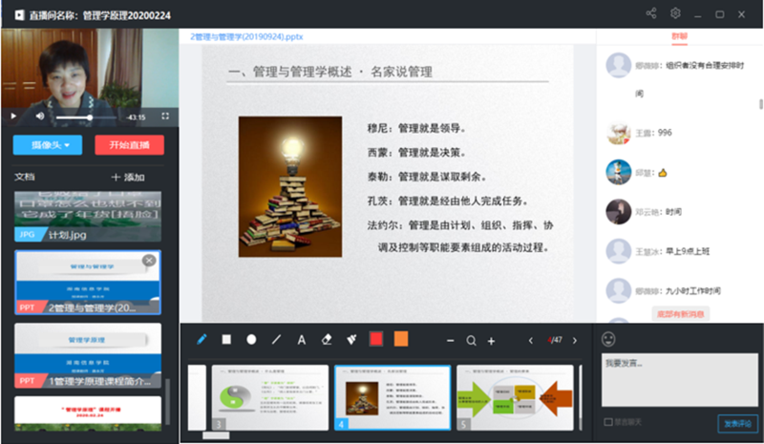Zoom in the slide with plus

491,341
